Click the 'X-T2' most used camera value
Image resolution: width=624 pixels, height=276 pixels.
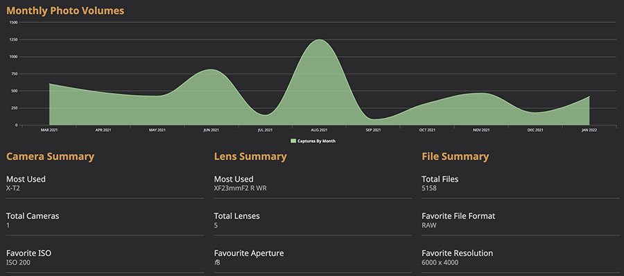[x=12, y=189]
